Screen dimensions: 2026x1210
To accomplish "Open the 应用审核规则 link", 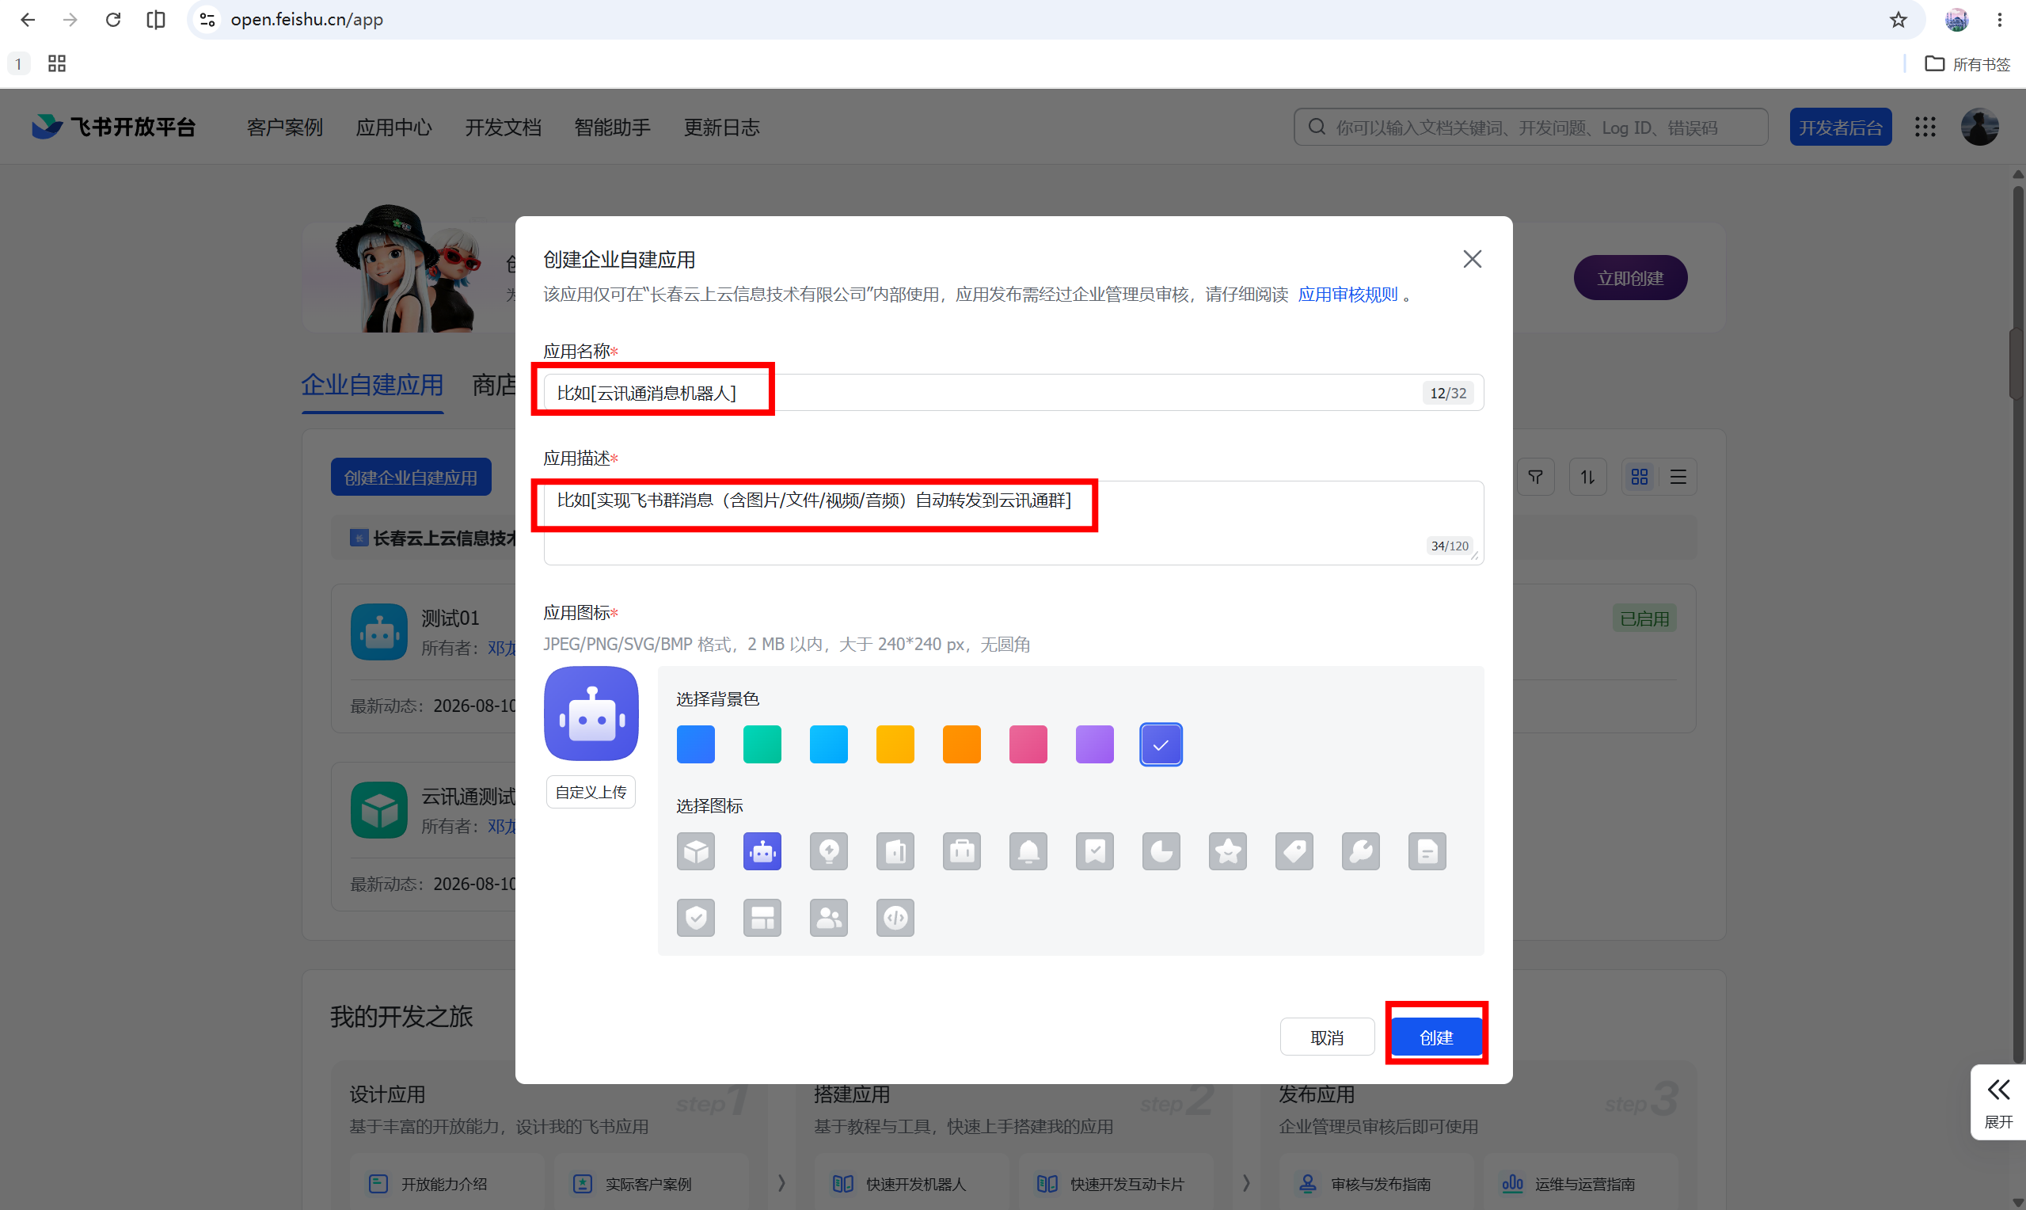I will click(x=1348, y=295).
